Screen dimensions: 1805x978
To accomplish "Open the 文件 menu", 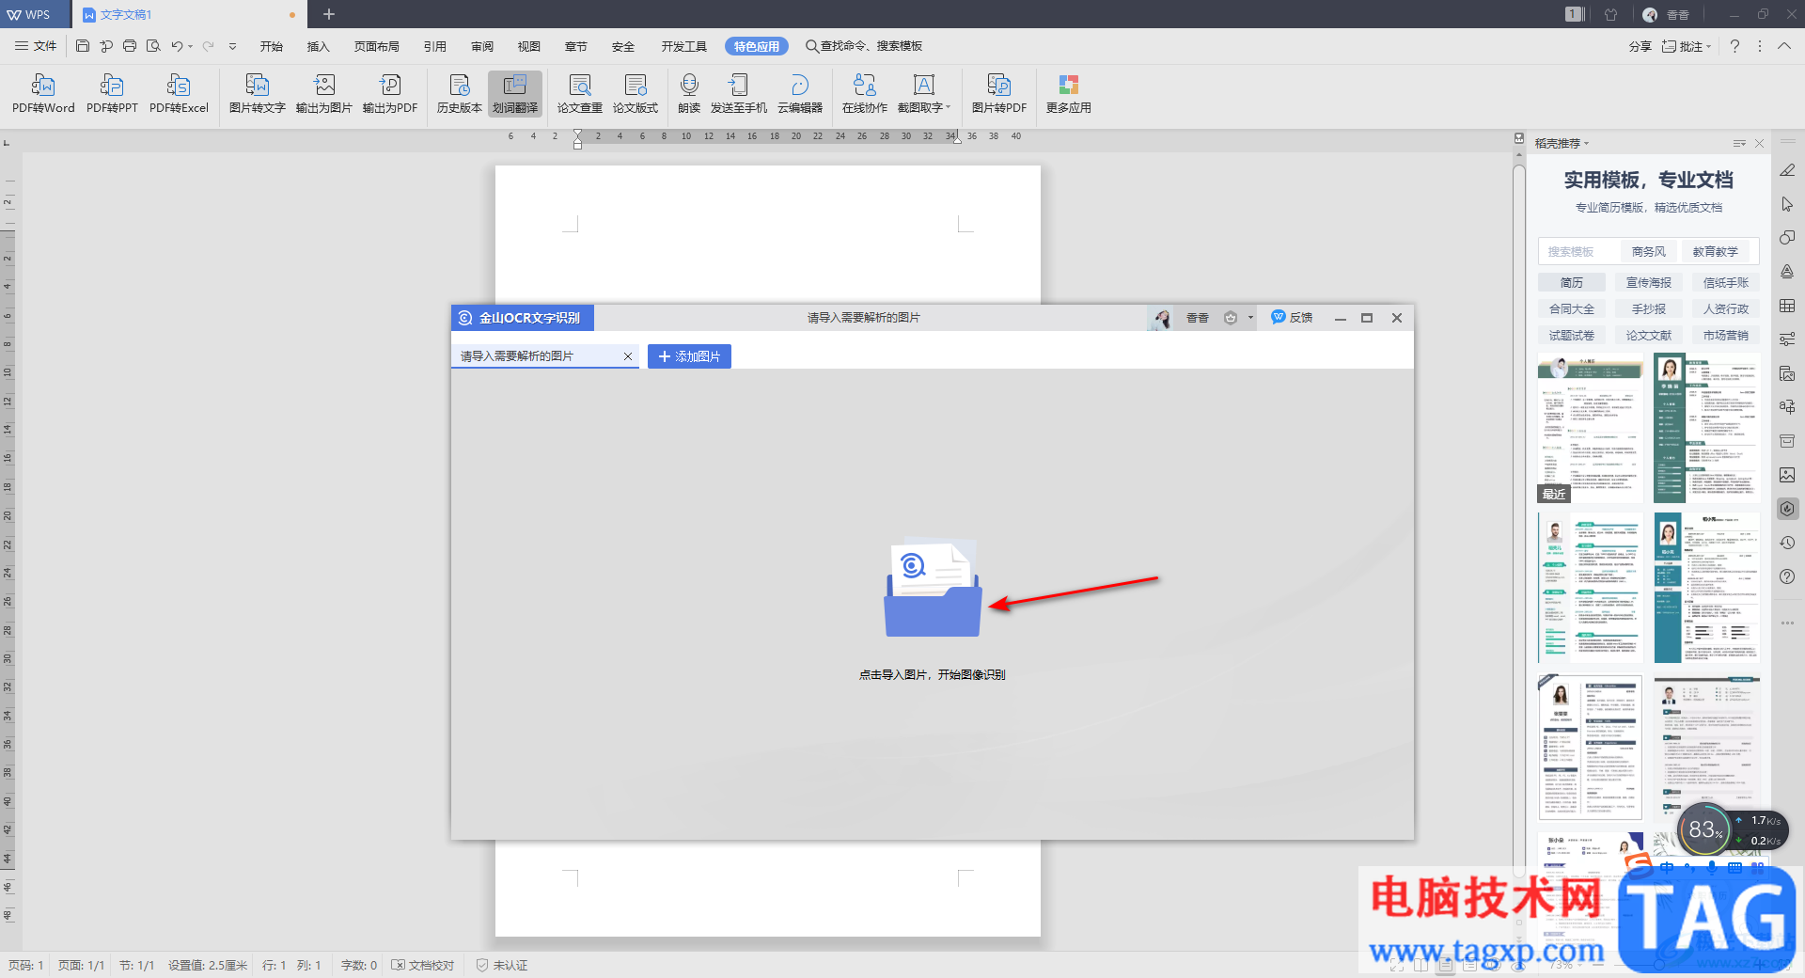I will click(36, 46).
